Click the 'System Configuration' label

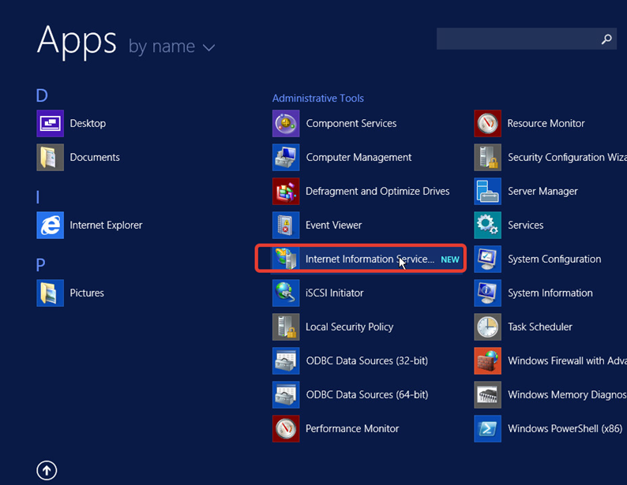point(554,259)
